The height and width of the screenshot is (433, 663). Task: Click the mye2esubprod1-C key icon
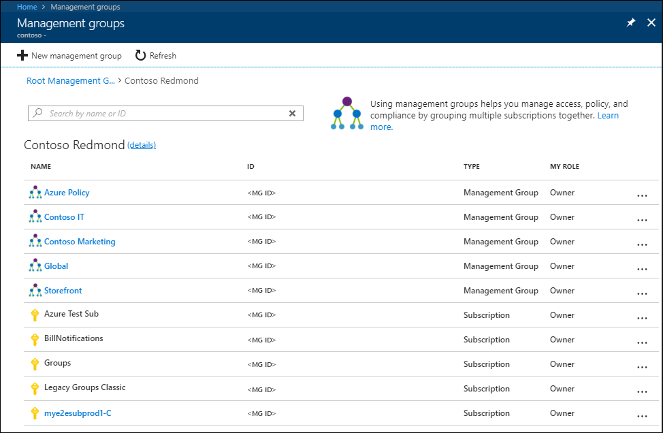point(35,413)
